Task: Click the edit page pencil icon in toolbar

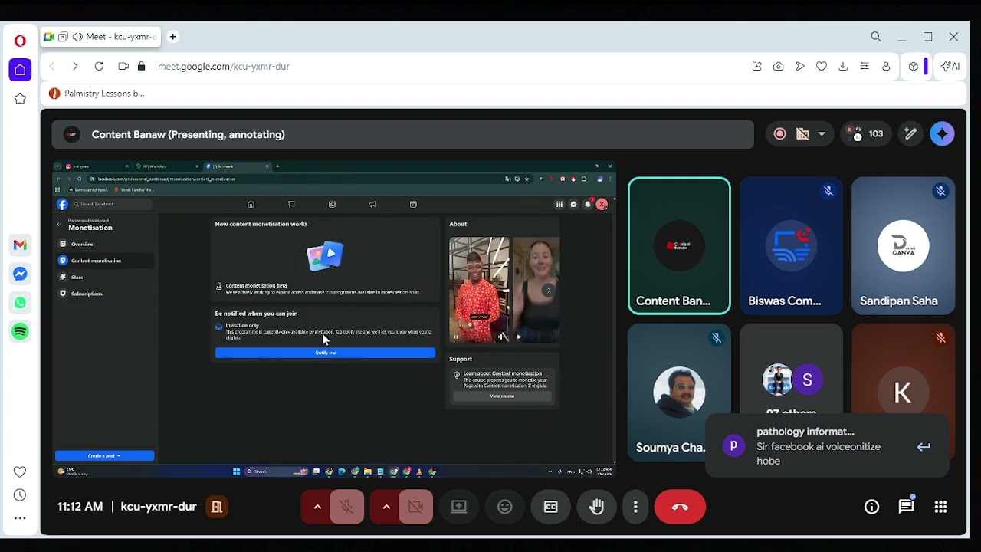Action: [757, 67]
